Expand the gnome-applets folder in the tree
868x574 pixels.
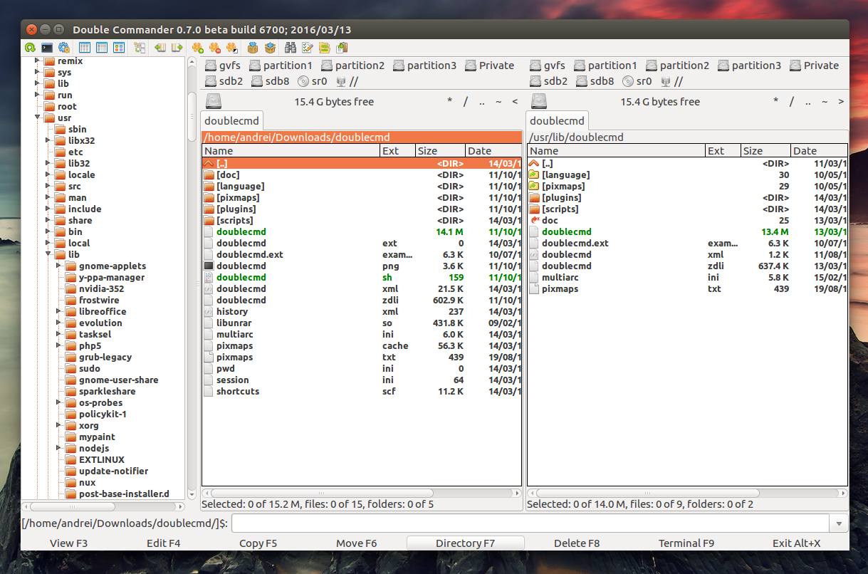58,266
